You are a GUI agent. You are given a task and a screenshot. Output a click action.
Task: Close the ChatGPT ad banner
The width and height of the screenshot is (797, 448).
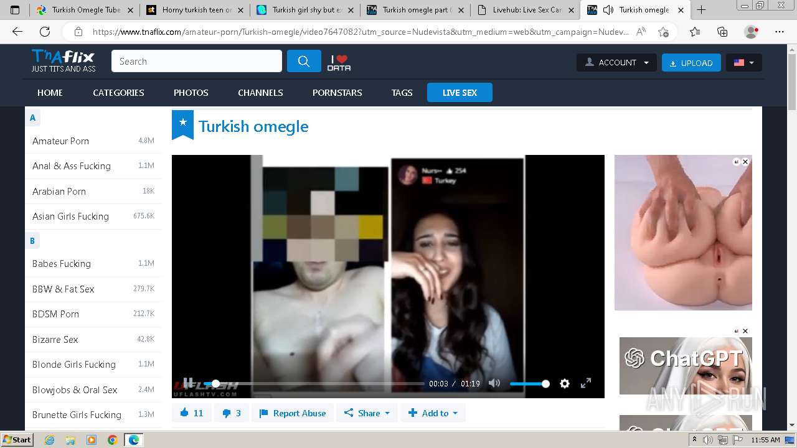pos(745,331)
